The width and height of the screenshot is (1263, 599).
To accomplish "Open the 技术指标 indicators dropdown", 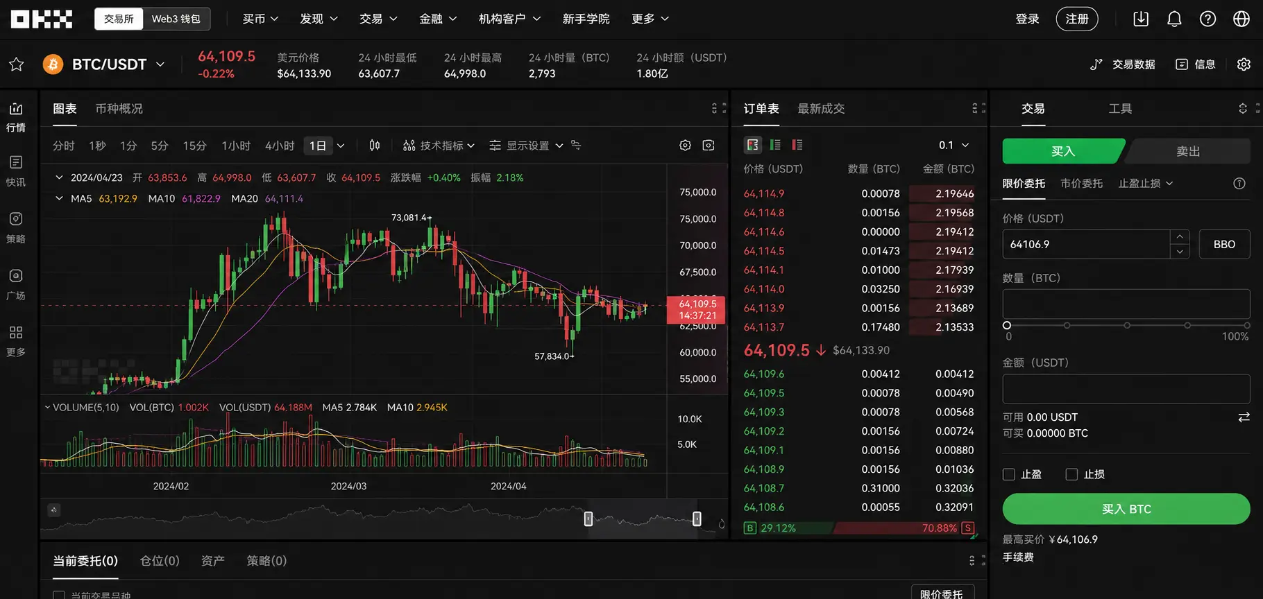I will click(439, 146).
